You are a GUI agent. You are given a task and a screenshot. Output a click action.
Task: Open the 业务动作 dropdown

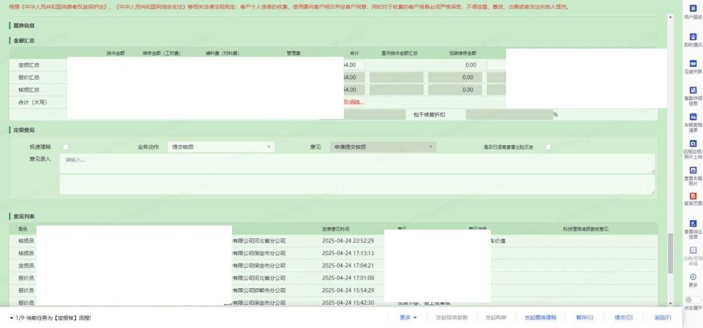click(220, 147)
